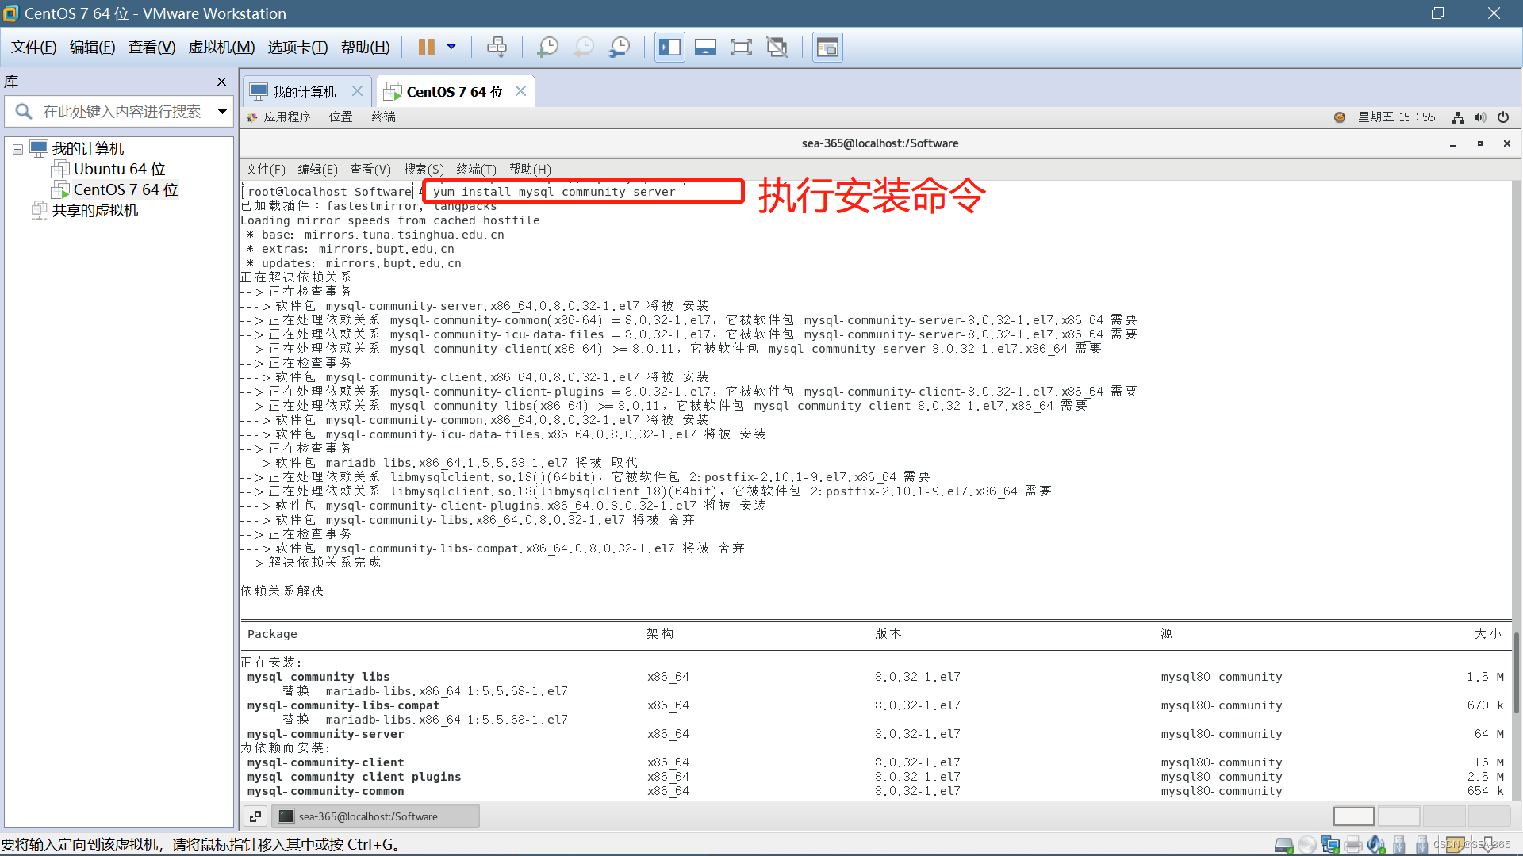Switch to the third workspace
Image resolution: width=1523 pixels, height=856 pixels.
pyautogui.click(x=1444, y=816)
